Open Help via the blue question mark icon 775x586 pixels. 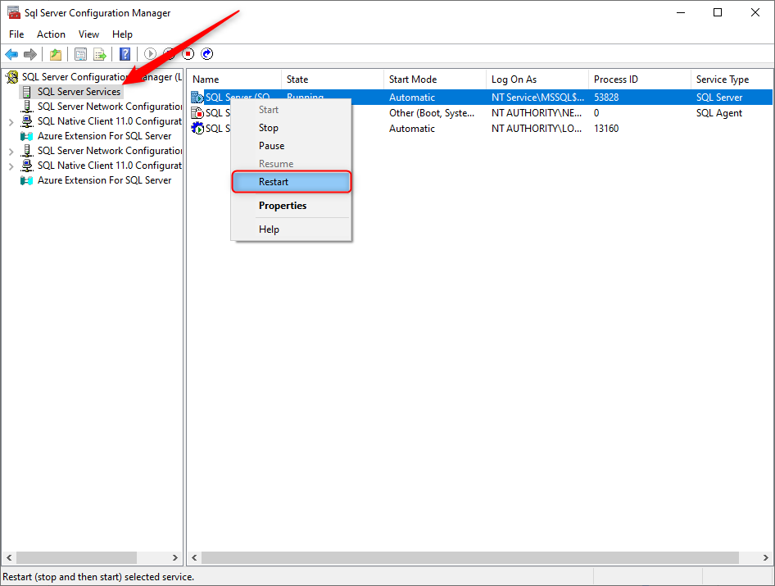point(125,54)
